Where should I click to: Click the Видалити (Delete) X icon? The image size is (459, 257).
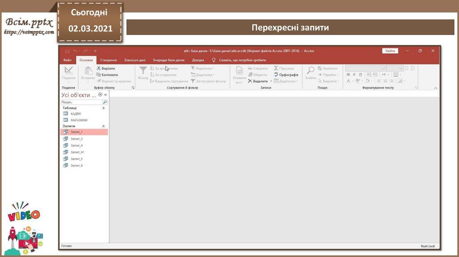click(250, 81)
